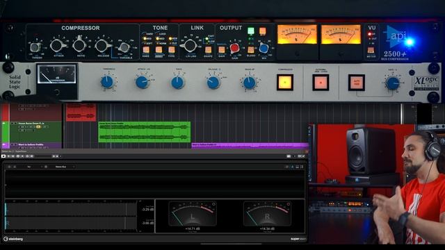
Task: Click the -3.66 dB level readout
Action: pos(147,223)
